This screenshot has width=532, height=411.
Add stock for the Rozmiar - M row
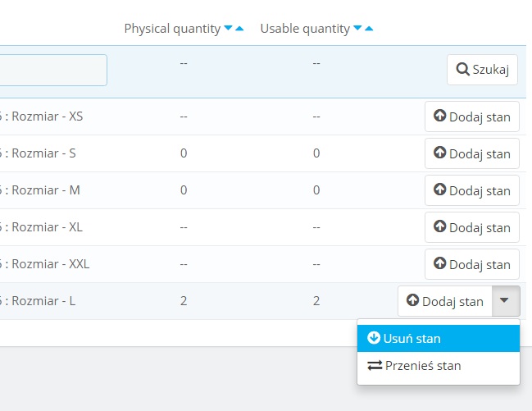471,190
